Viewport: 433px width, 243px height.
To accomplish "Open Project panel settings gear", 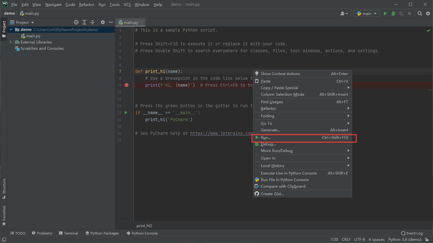I will coord(103,22).
